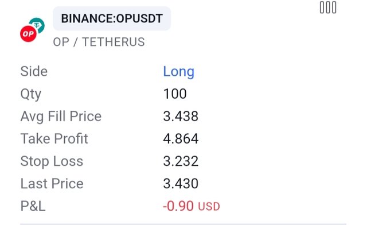Viewport: 367px width, 225px height.
Task: Select the Side row label
Action: [34, 71]
